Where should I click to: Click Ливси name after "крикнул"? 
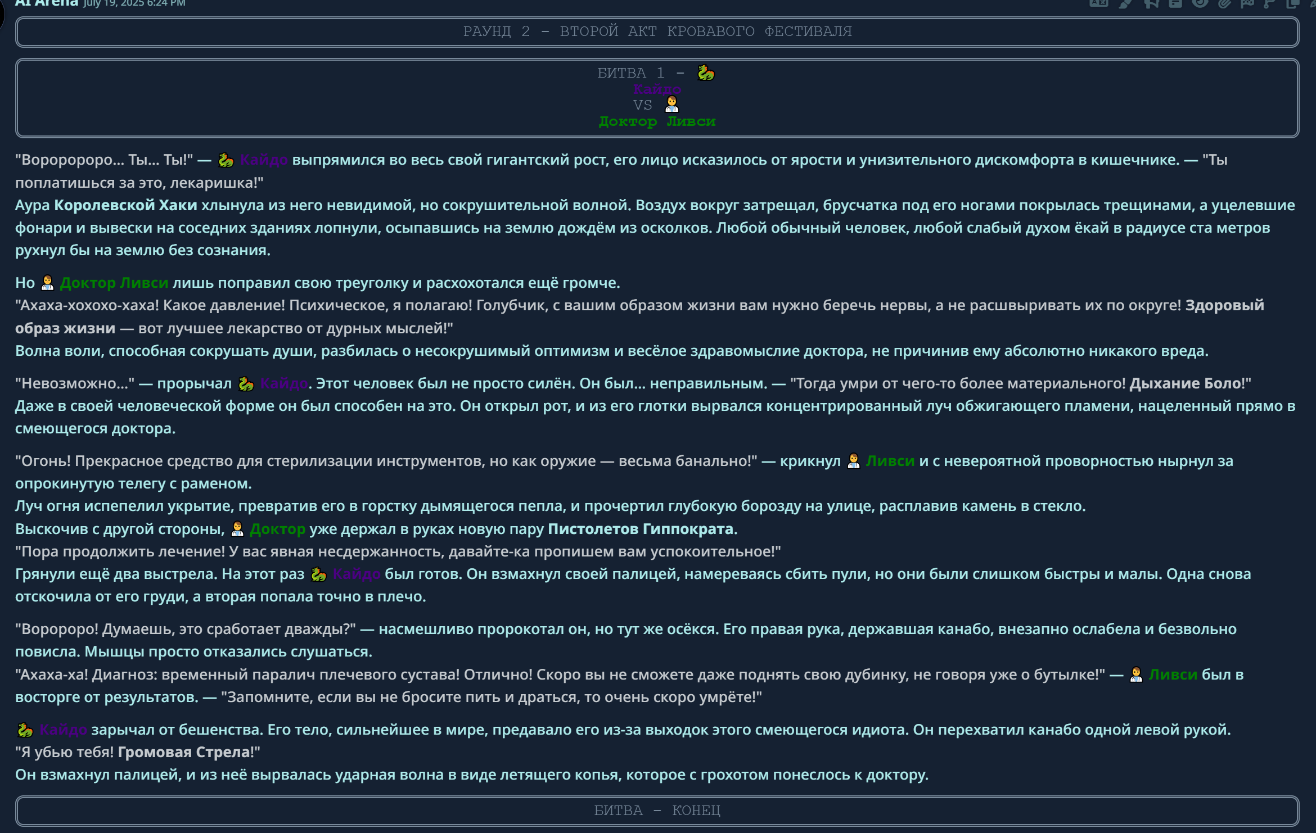[890, 461]
